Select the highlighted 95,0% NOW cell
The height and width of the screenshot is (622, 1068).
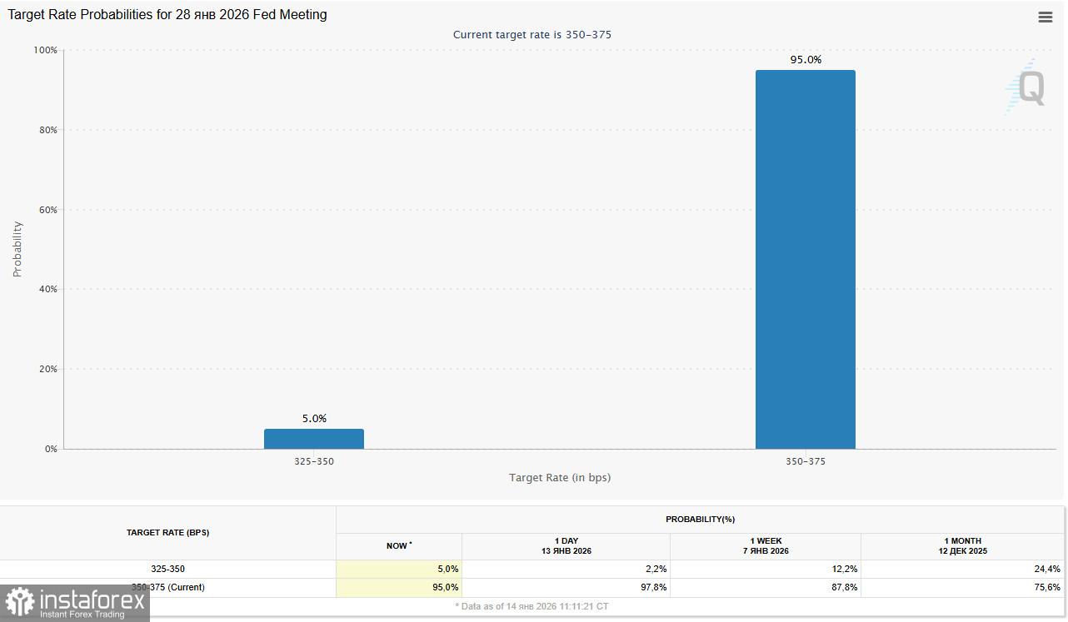399,588
